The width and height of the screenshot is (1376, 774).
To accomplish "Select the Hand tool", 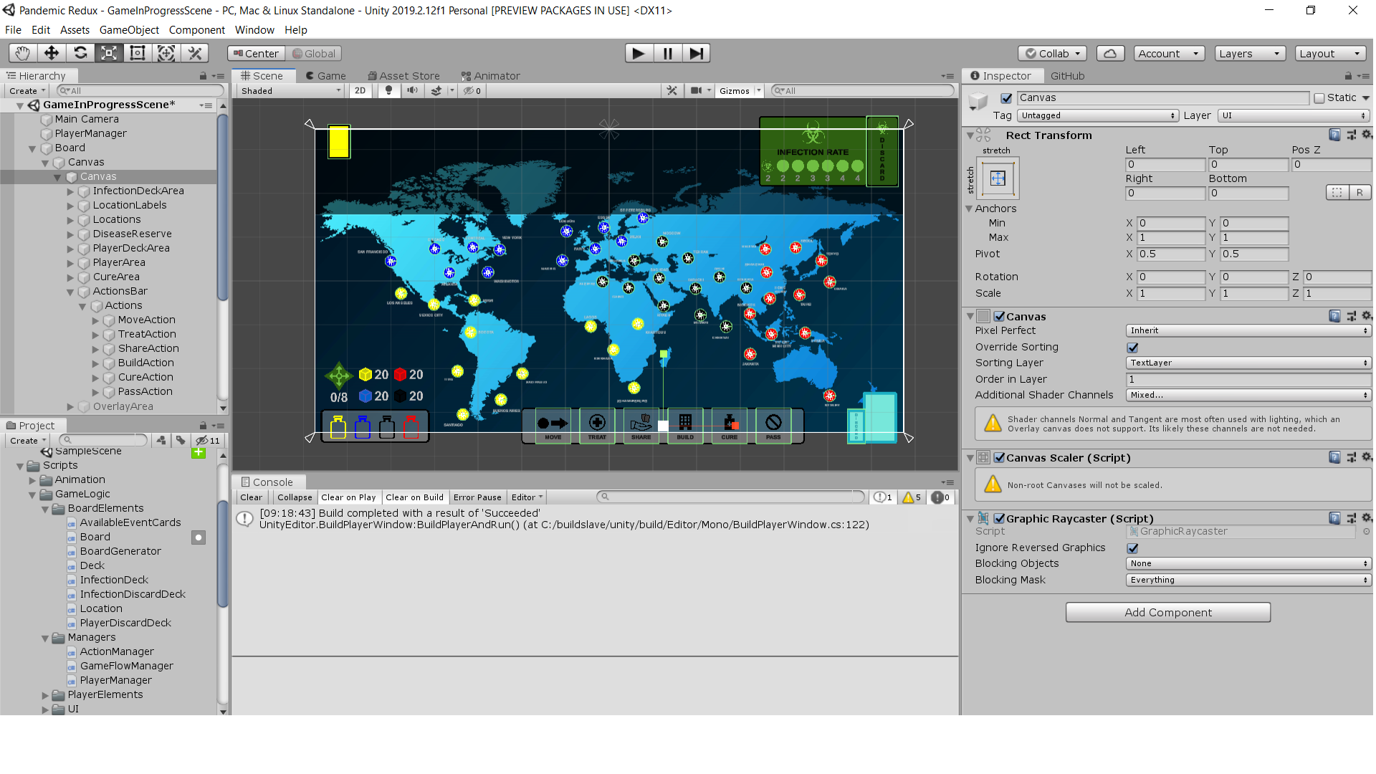I will tap(23, 53).
